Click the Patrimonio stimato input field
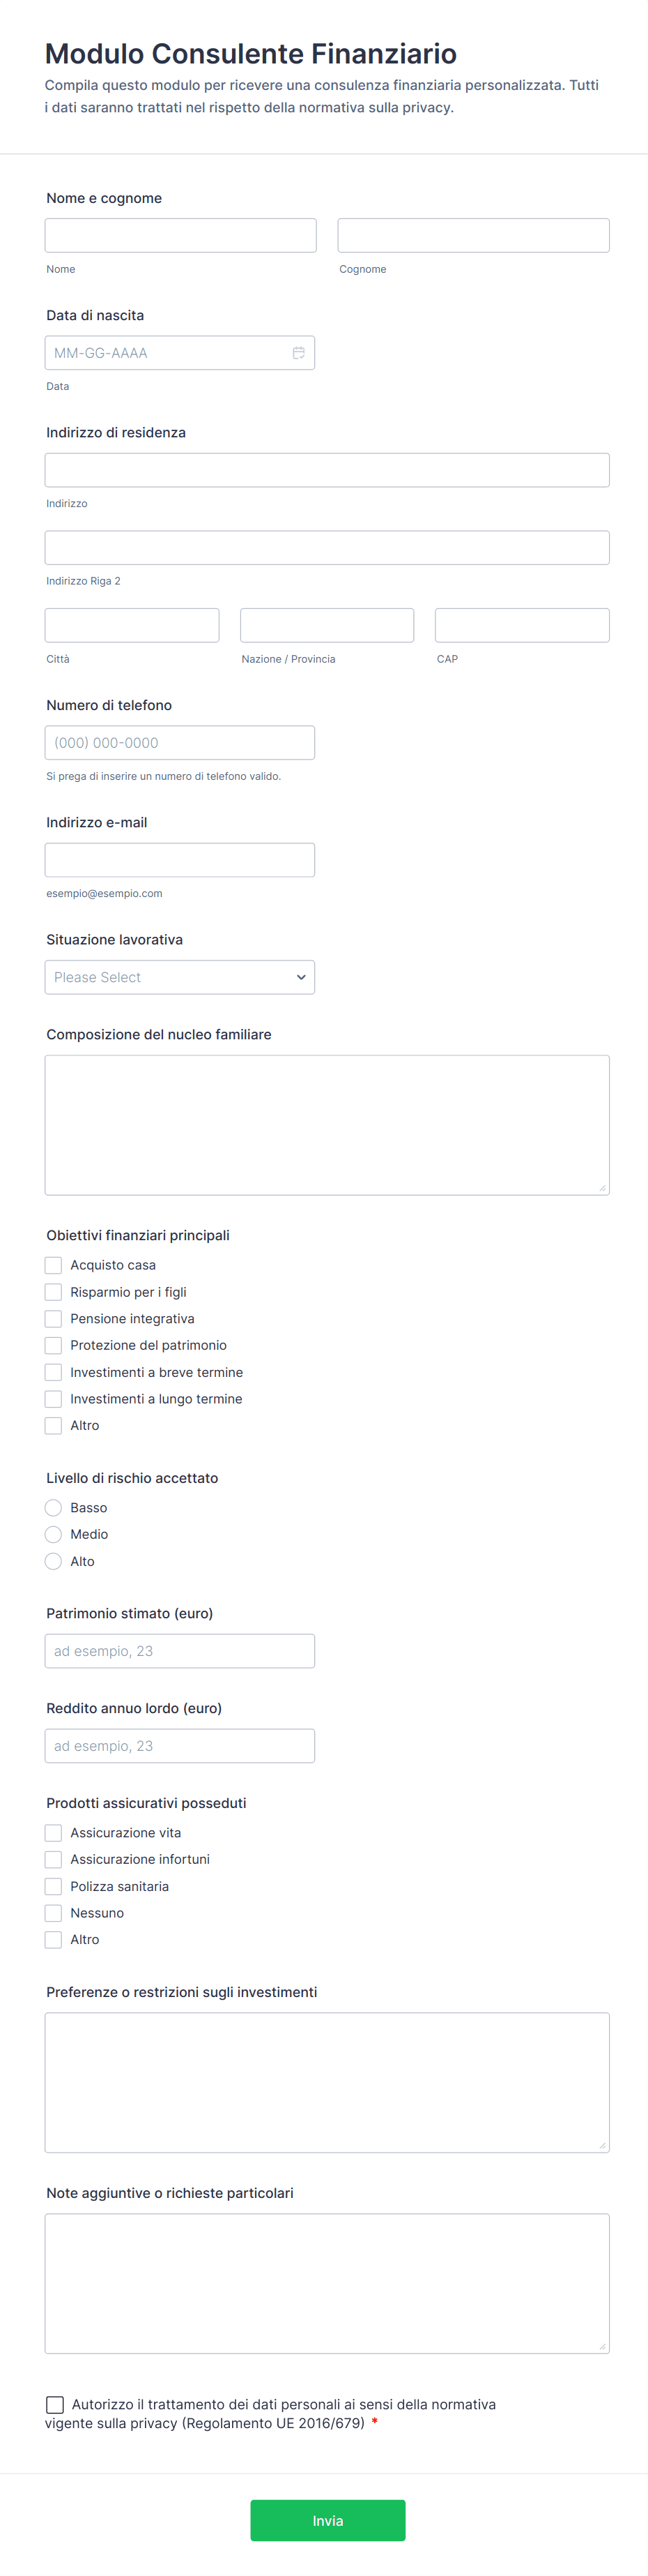The height and width of the screenshot is (2576, 648). 180,1651
